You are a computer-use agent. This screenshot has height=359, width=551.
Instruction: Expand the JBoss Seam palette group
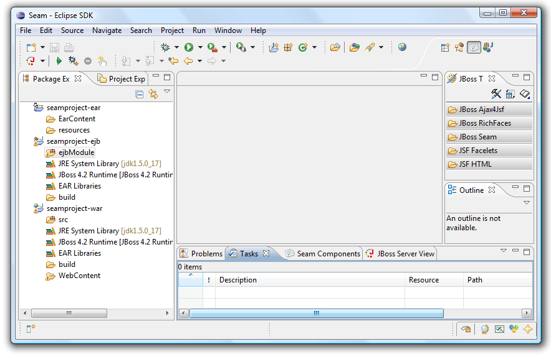(x=489, y=137)
